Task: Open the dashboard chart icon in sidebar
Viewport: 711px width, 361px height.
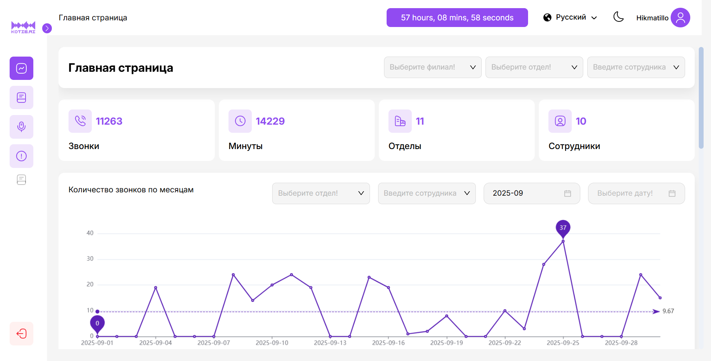Action: [21, 68]
